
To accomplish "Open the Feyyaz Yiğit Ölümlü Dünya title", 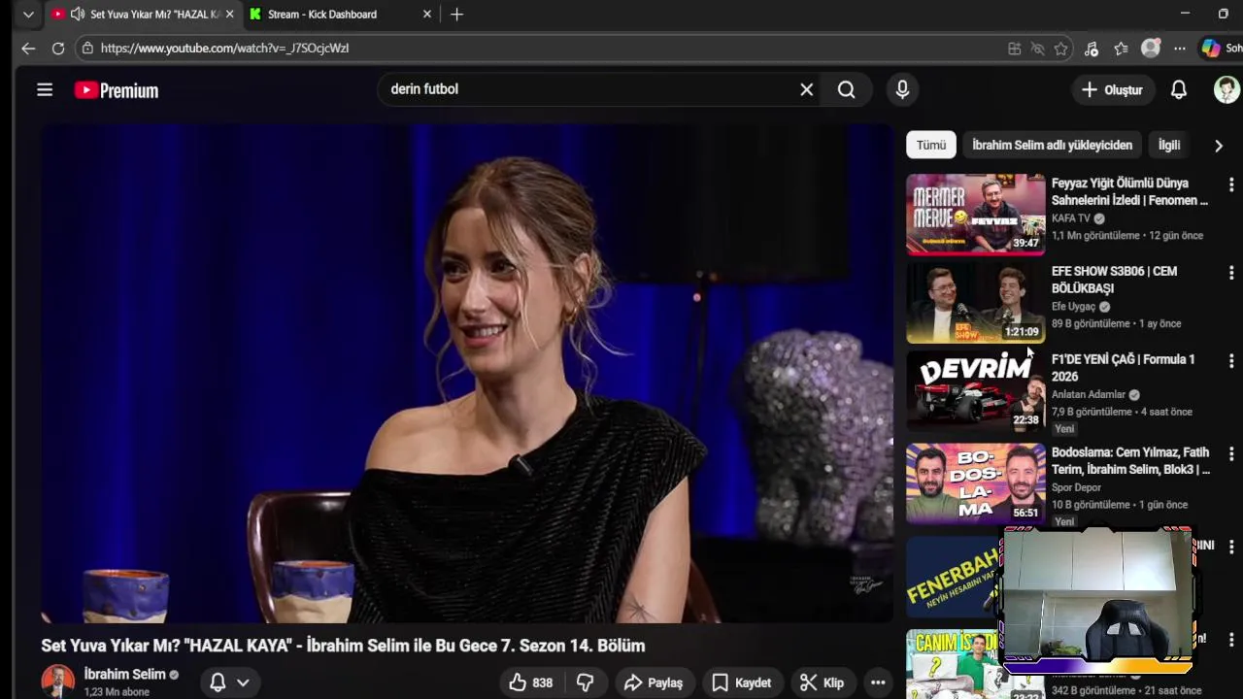I will click(1130, 191).
